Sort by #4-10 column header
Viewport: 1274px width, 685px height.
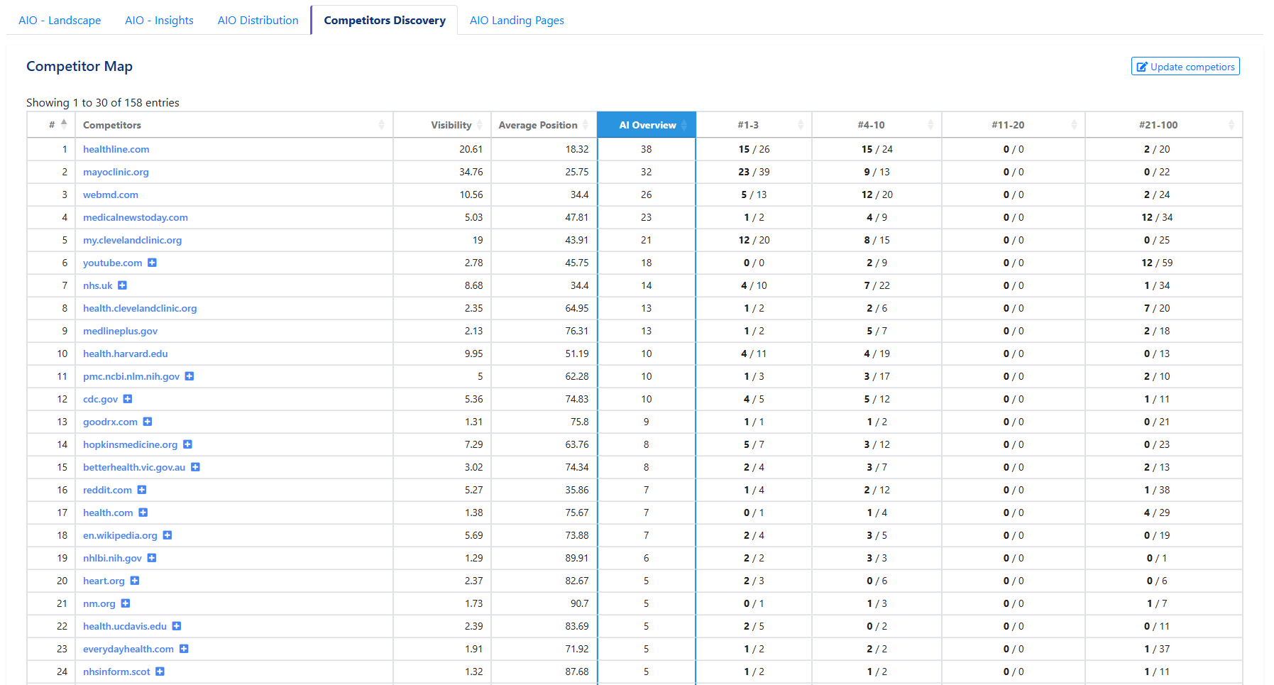click(x=877, y=125)
